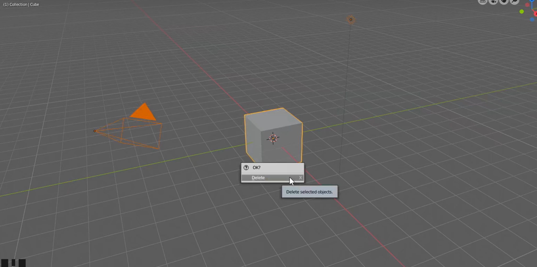537x267 pixels.
Task: Toggle perspective/orthographic grid view icon
Action: click(483, 2)
